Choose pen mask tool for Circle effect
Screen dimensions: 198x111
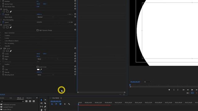click(11, 51)
